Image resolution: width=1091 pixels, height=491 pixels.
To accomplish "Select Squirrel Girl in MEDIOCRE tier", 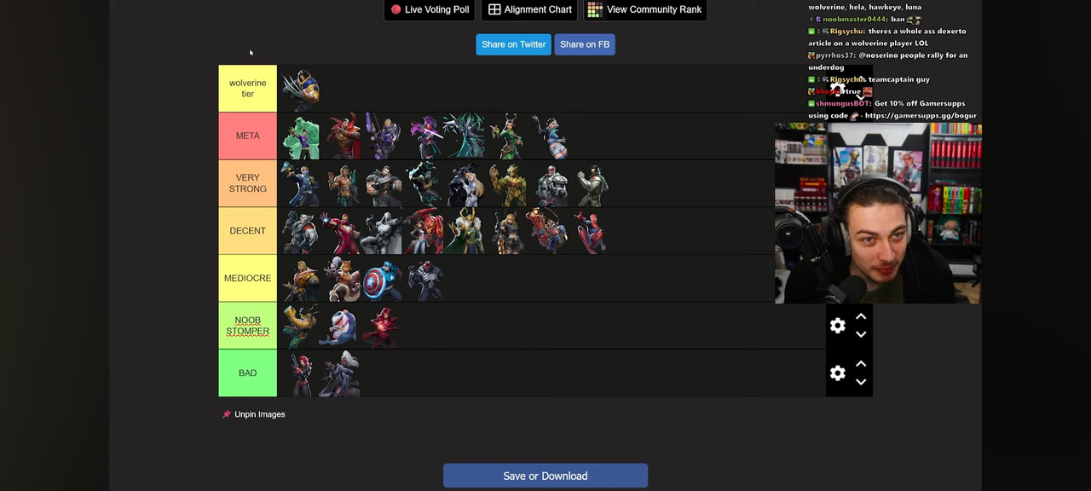I will (x=343, y=279).
